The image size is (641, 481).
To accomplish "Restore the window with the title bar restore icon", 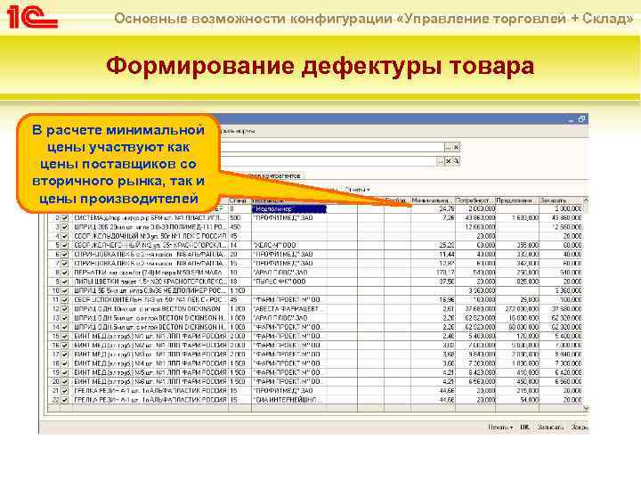I will [582, 119].
